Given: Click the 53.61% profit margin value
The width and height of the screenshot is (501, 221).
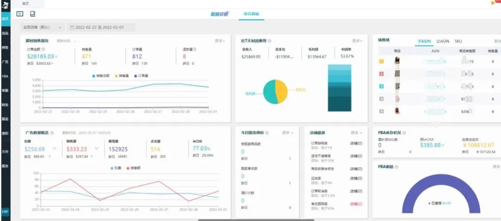Looking at the screenshot, I should pyautogui.click(x=347, y=56).
